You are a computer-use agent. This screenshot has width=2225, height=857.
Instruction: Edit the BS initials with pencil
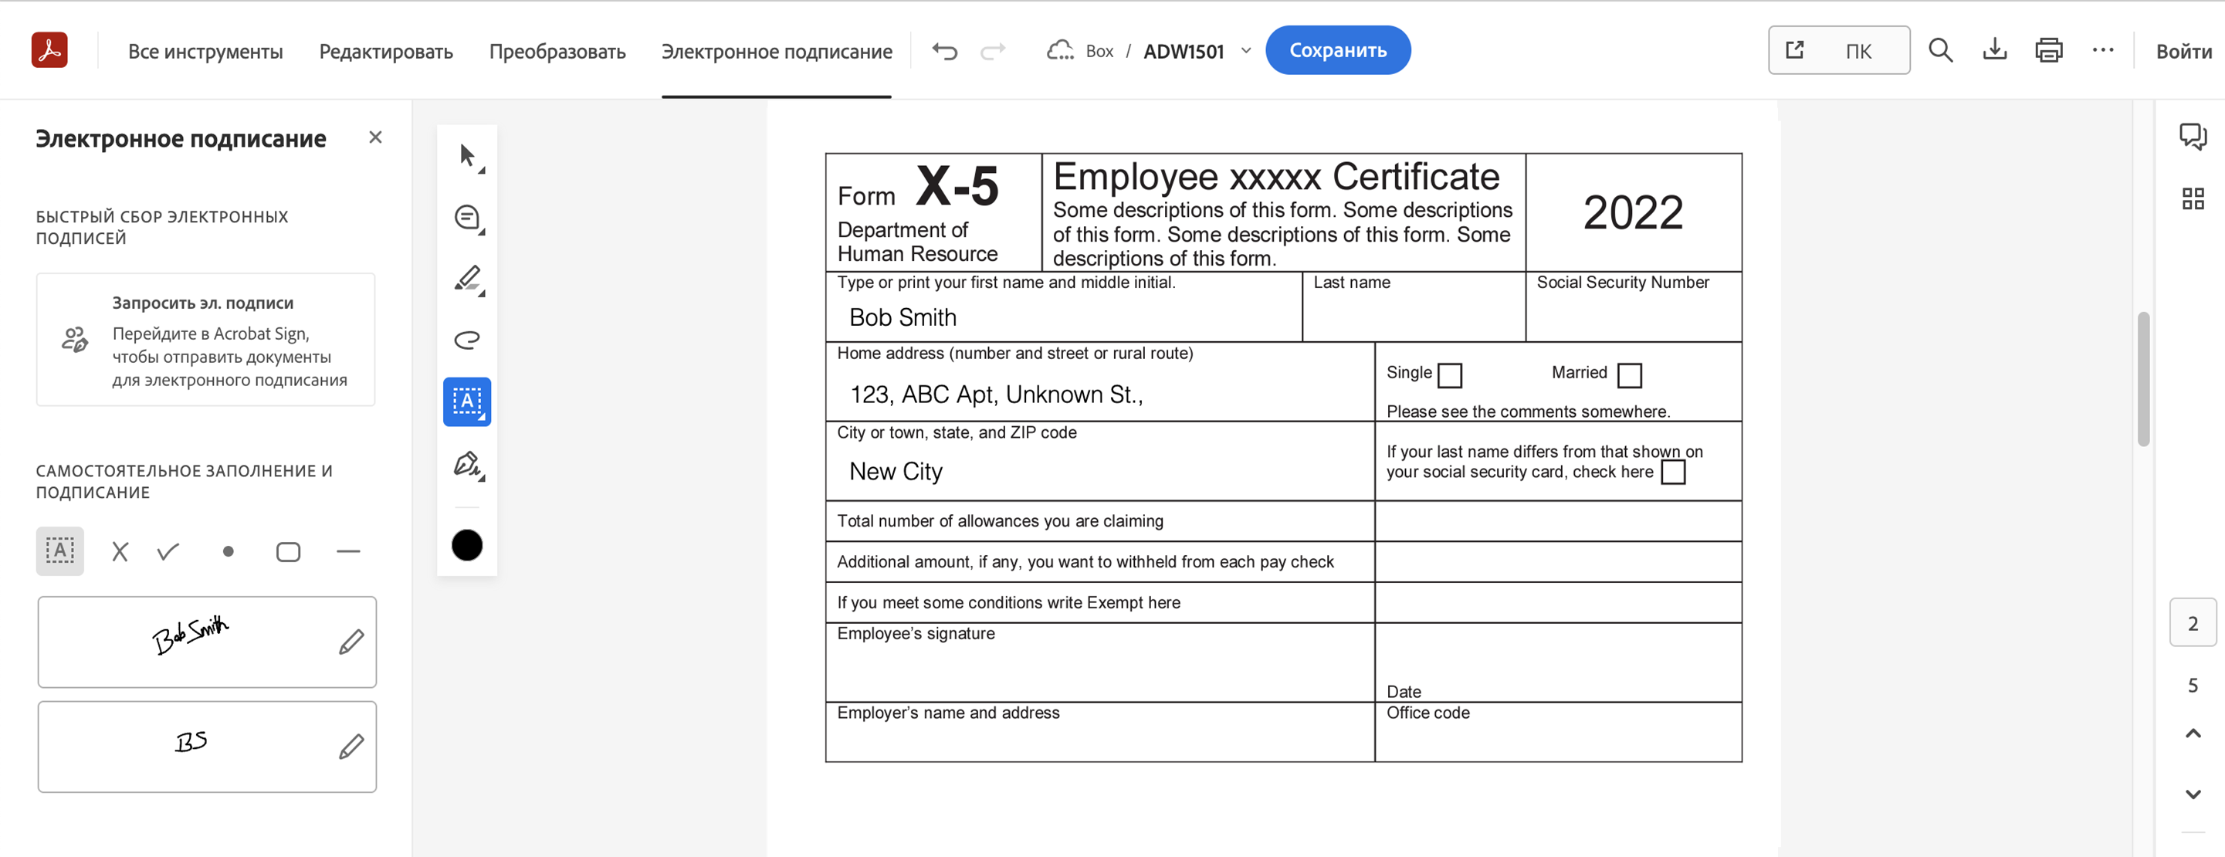coord(351,747)
